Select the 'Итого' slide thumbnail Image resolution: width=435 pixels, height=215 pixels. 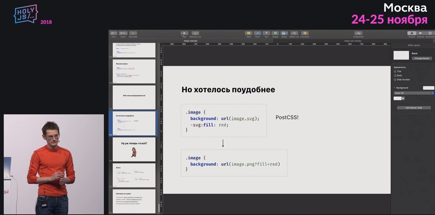[x=134, y=175]
